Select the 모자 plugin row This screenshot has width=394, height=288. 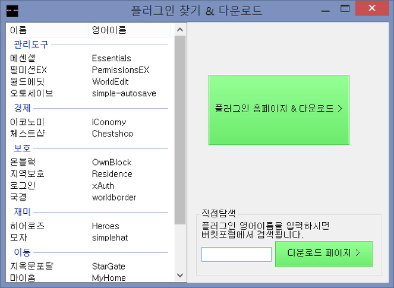90,238
